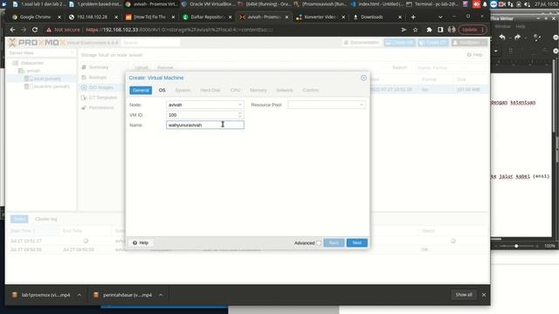
Task: Open the tab search chevron in Chrome
Action: coord(440,17)
